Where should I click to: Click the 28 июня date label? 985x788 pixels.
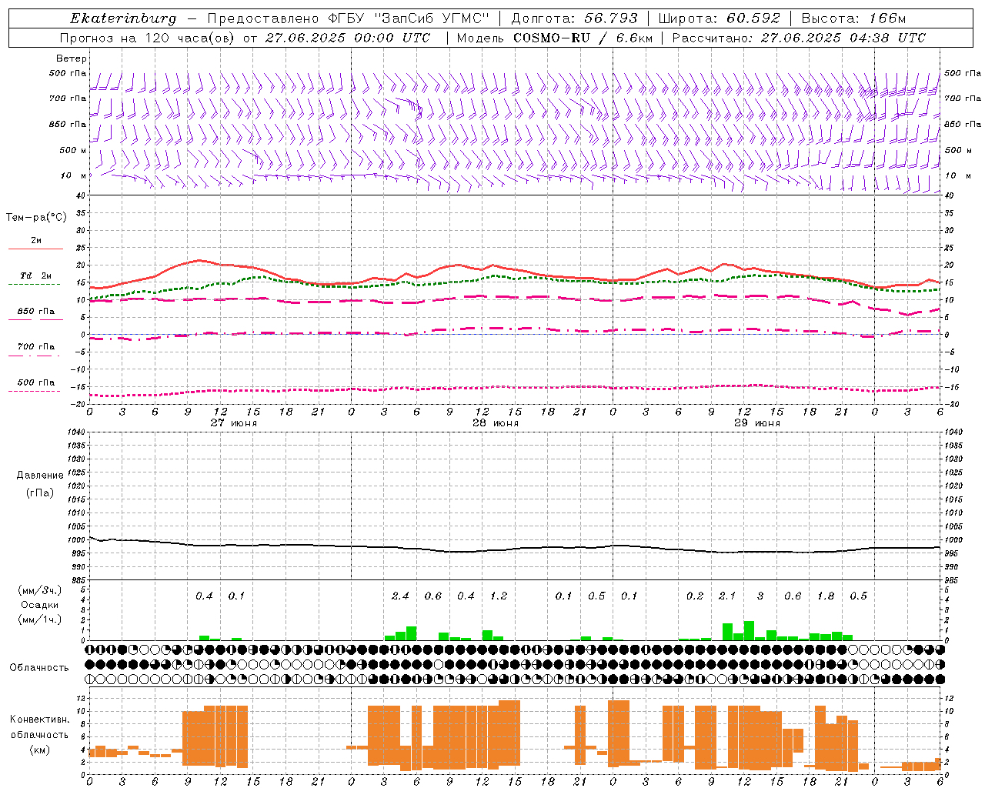coord(495,423)
